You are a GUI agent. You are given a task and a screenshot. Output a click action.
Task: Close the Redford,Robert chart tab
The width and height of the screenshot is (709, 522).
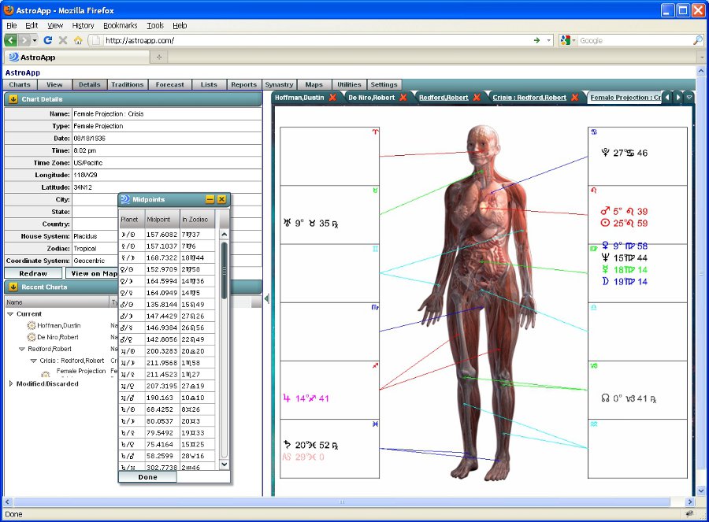pos(477,97)
